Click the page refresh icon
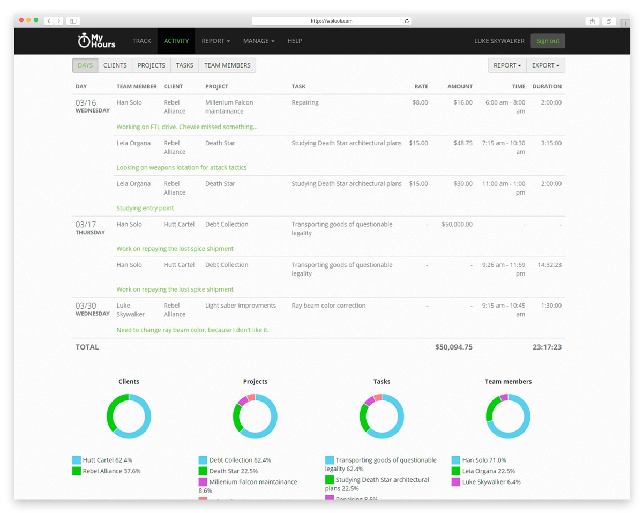 click(406, 21)
